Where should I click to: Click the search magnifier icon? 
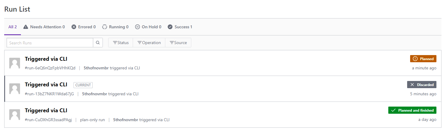pyautogui.click(x=98, y=43)
